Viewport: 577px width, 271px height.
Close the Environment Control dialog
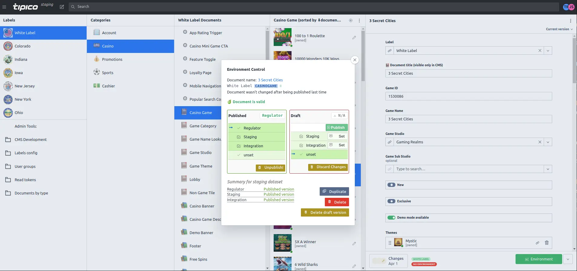click(x=355, y=60)
